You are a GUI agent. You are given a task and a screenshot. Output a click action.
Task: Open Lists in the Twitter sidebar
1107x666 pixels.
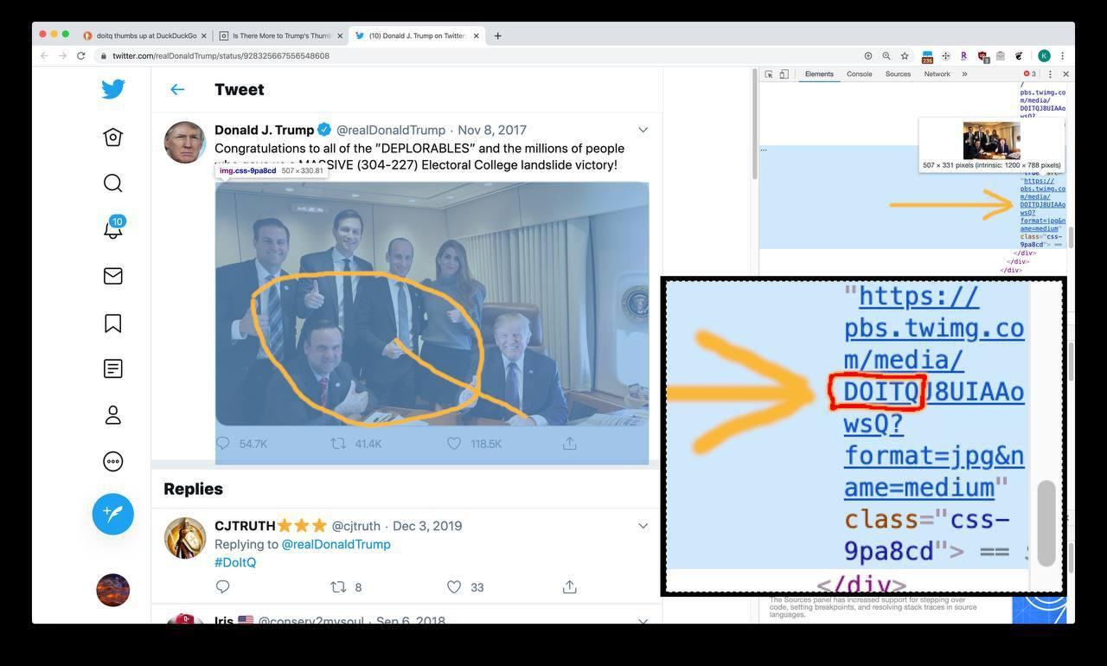point(113,369)
